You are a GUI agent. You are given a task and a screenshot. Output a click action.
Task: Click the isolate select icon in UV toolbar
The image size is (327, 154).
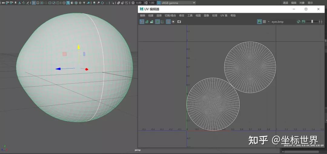173,22
